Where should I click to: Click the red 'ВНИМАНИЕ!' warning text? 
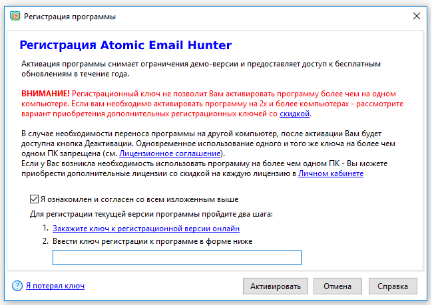tap(45, 94)
